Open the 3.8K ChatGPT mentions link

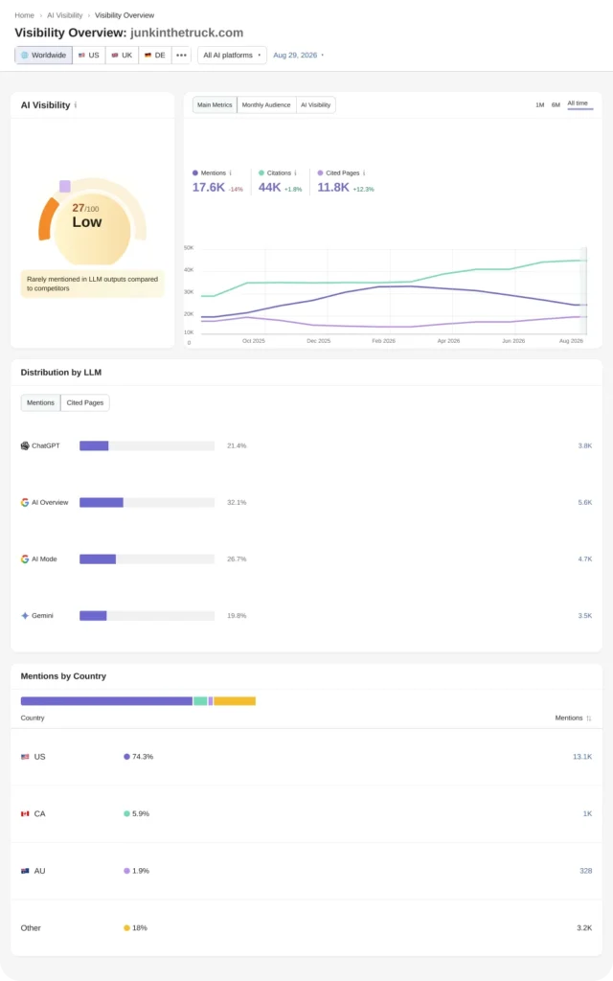click(x=585, y=445)
